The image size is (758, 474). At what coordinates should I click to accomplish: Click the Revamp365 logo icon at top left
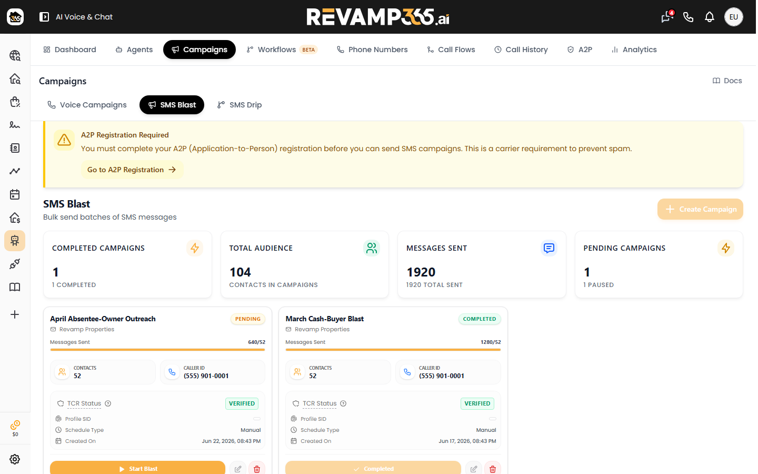(15, 17)
